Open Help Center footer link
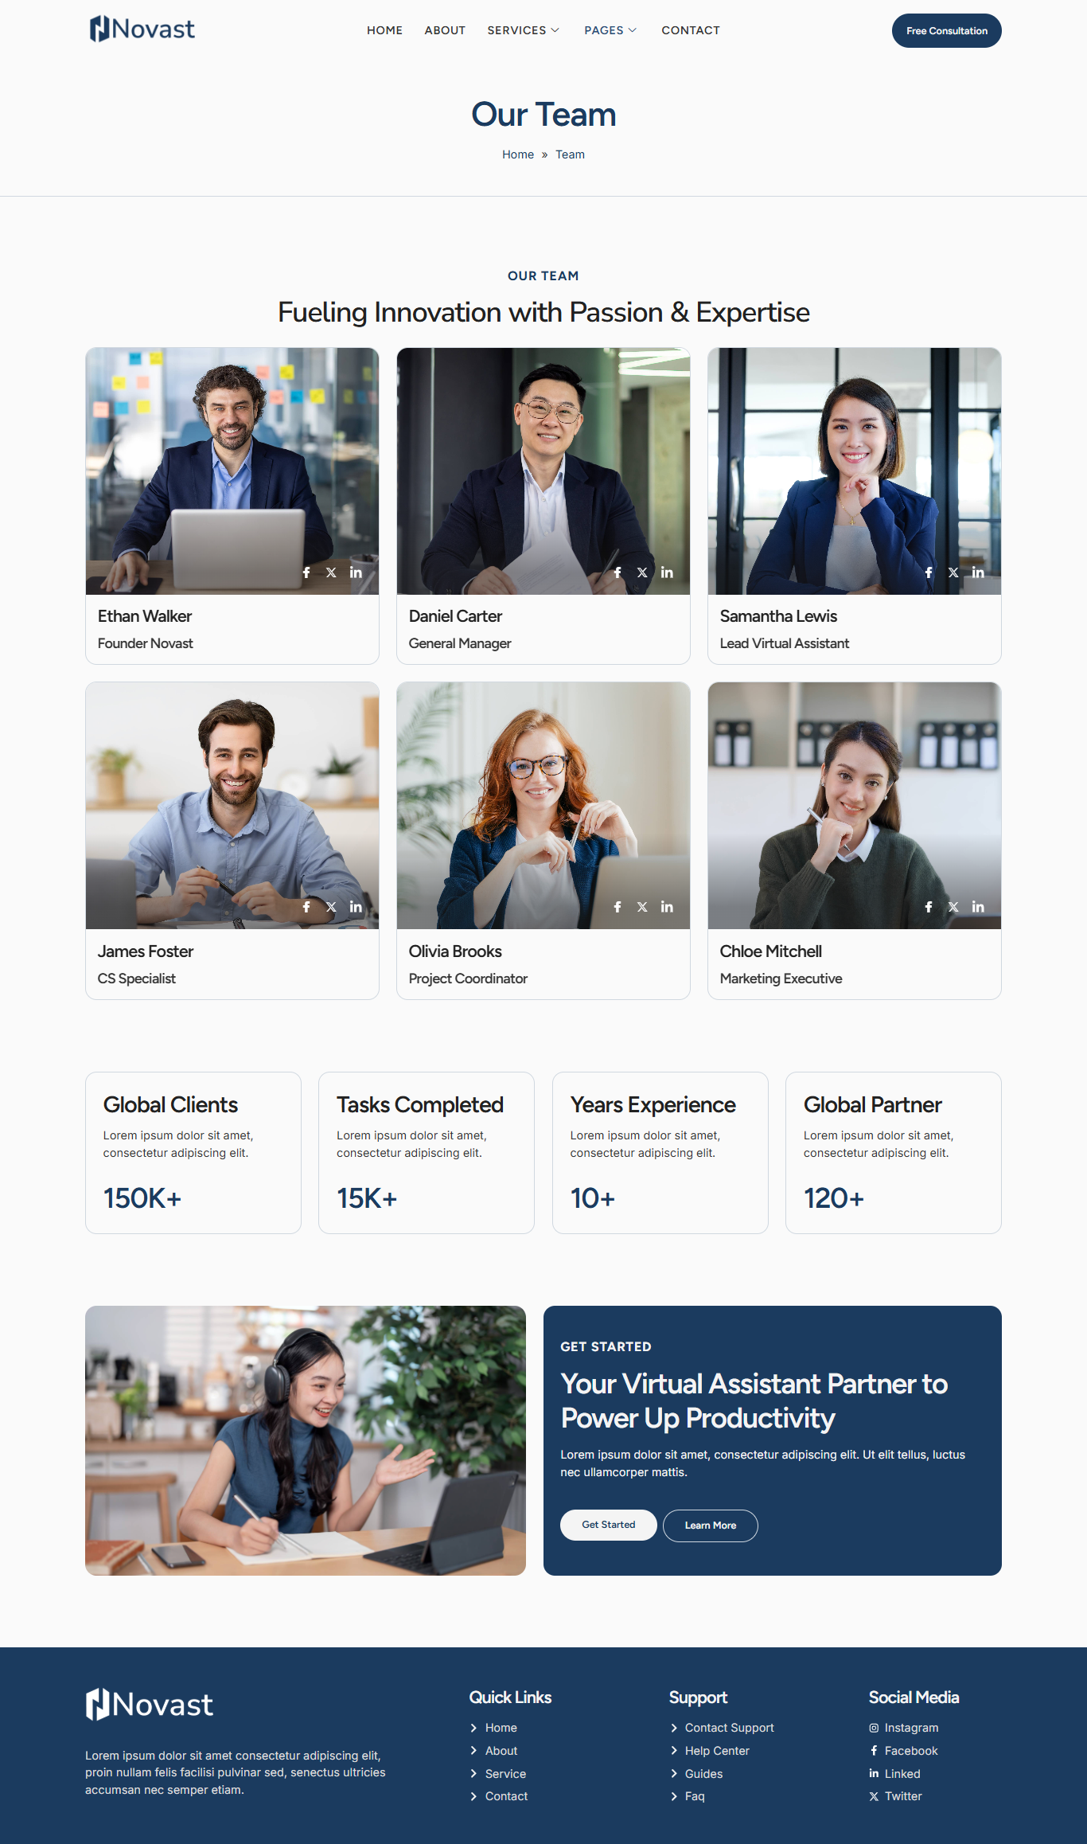Viewport: 1087px width, 1844px height. pyautogui.click(x=717, y=1751)
